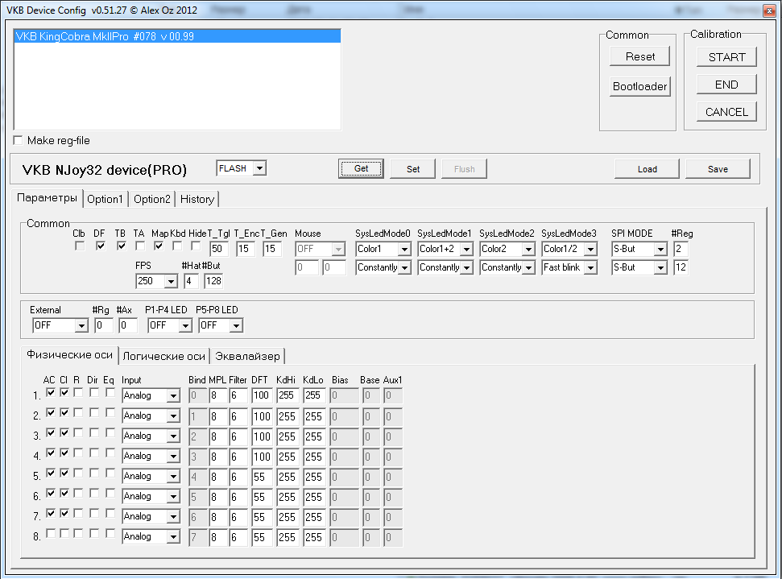
Task: Uncheck the DF checkbox
Action: click(x=100, y=246)
